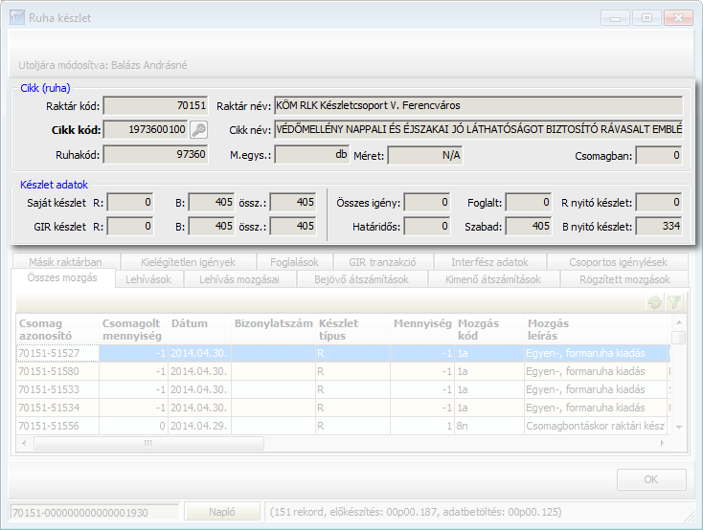Sort by Csomag azonosító column header

pyautogui.click(x=57, y=329)
